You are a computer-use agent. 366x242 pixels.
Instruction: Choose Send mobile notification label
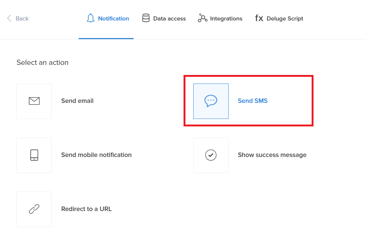96,155
